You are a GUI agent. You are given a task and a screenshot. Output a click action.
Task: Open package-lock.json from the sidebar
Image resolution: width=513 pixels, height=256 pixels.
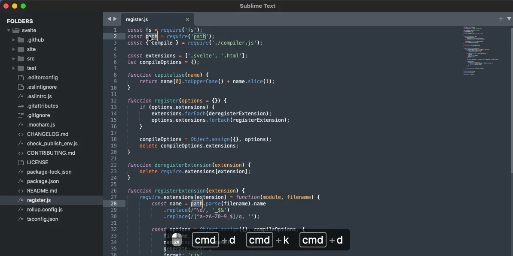coord(49,172)
